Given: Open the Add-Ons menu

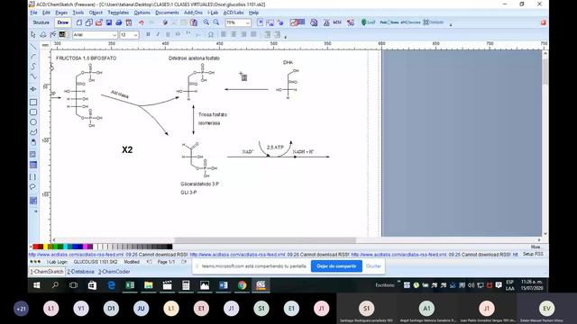Looking at the screenshot, I should pos(193,13).
